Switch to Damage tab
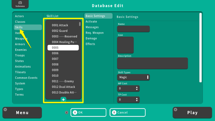 point(91,38)
